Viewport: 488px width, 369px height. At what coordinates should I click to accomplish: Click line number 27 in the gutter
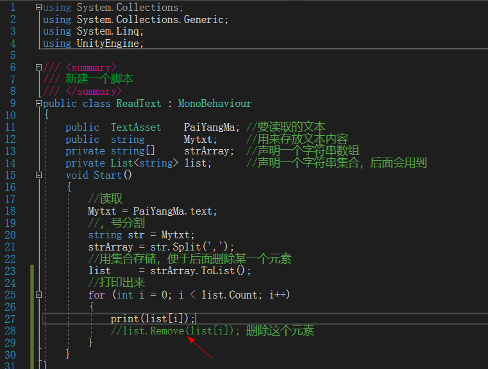pyautogui.click(x=10, y=319)
